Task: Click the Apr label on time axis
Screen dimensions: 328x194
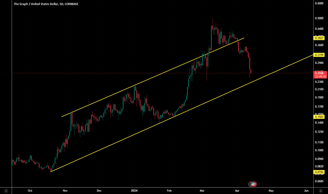Action: pos(237,190)
